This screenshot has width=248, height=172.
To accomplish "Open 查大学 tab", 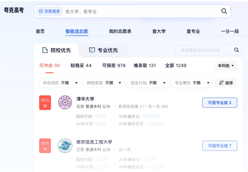I will (159, 31).
